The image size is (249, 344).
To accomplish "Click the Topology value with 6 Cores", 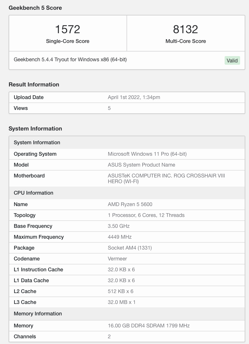I will (146, 215).
